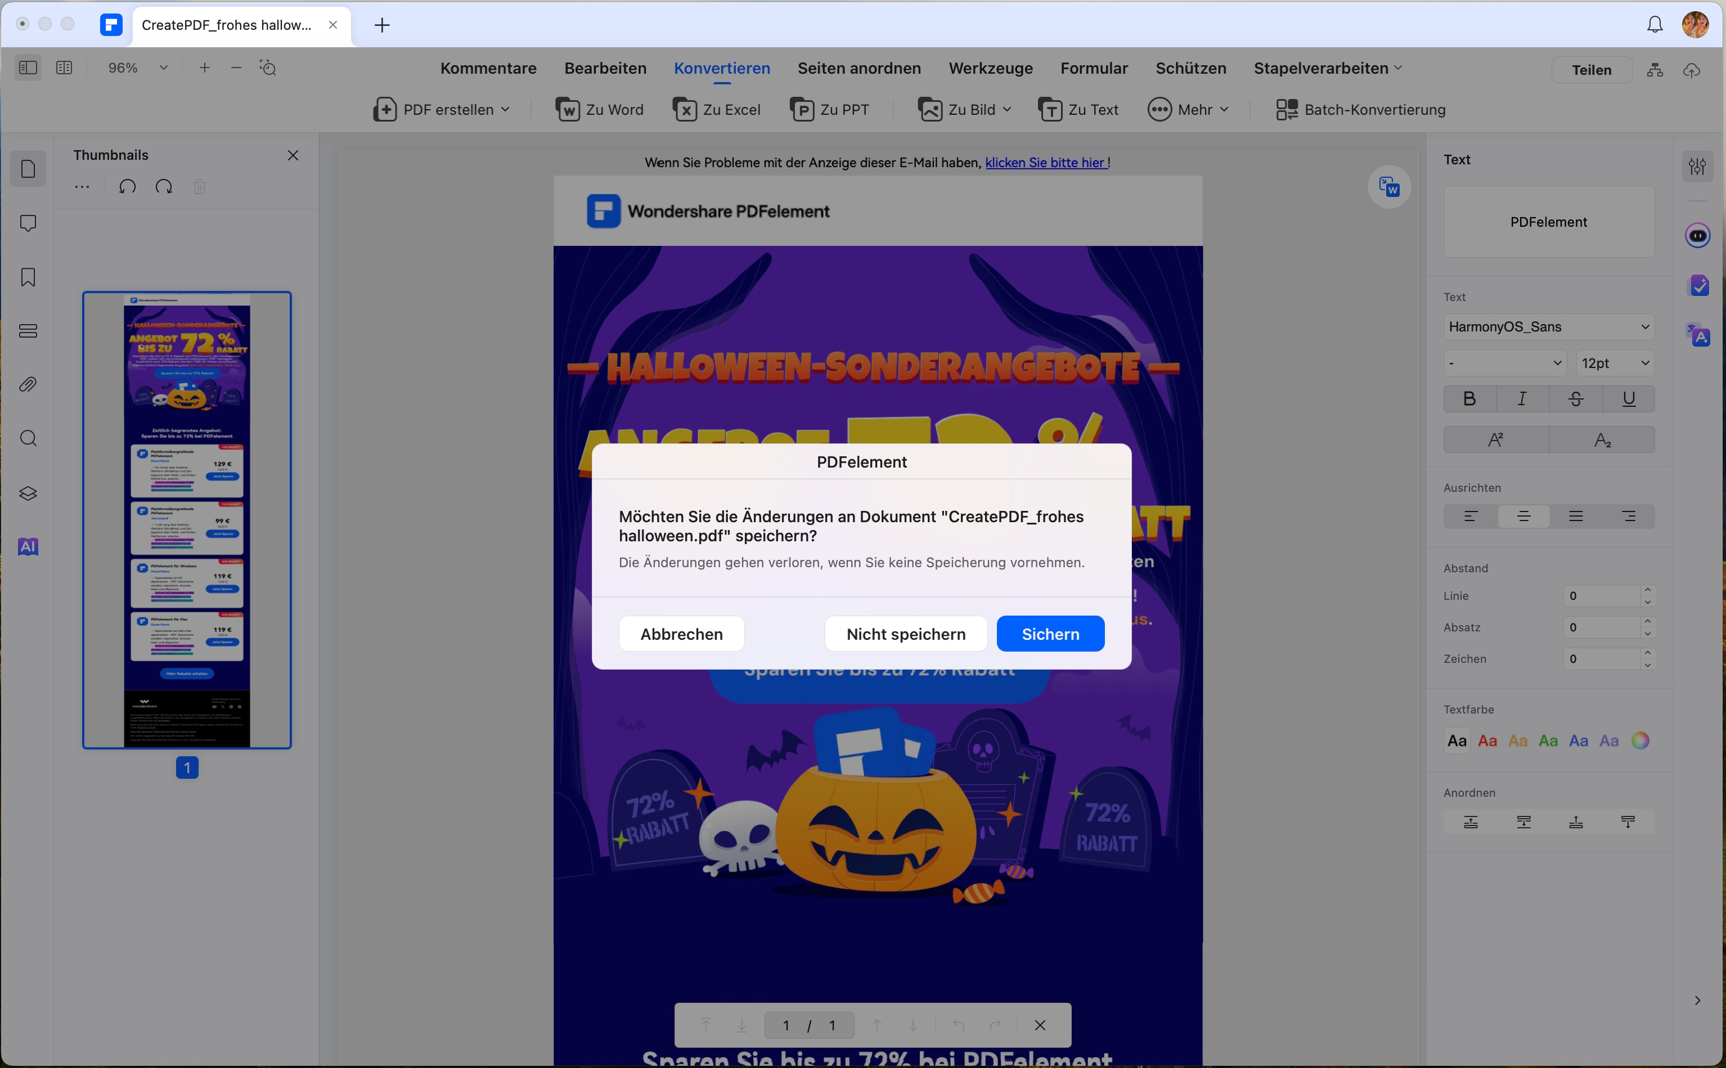The image size is (1726, 1068).
Task: Open the user profile avatar
Action: (1696, 25)
